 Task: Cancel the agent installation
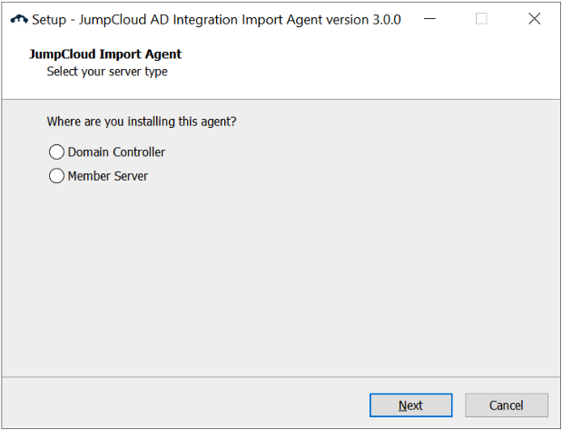[507, 406]
